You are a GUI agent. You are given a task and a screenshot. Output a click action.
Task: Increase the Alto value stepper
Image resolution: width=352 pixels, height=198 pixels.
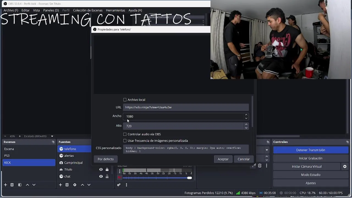[x=246, y=124]
